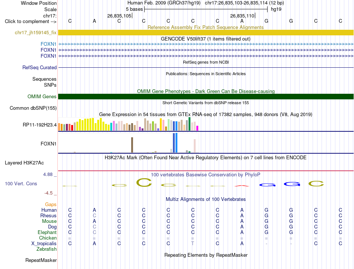Screen dimensions: 354x269
Task: Click the RP11-192H23.4 GTEx expression bar chart
Action: (128, 124)
